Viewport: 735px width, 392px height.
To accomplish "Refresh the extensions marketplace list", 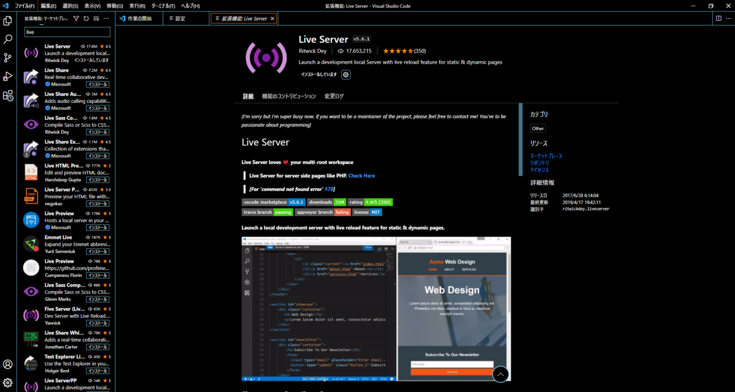I will click(x=86, y=18).
